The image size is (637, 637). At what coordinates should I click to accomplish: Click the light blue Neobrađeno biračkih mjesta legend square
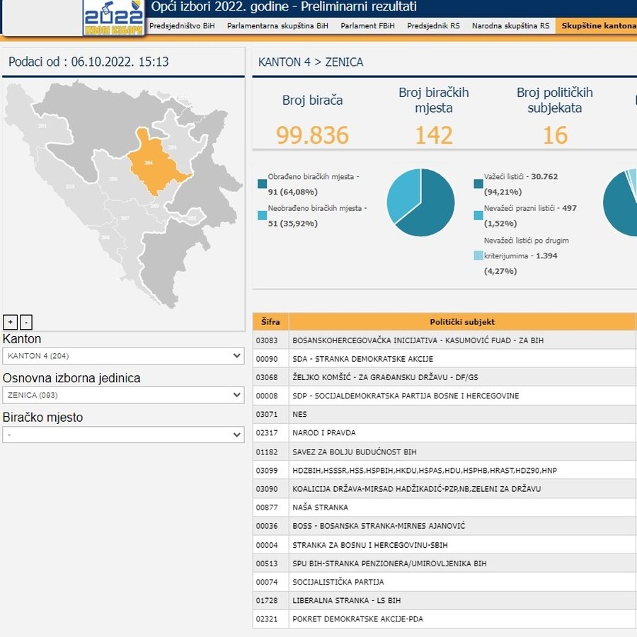click(x=263, y=216)
